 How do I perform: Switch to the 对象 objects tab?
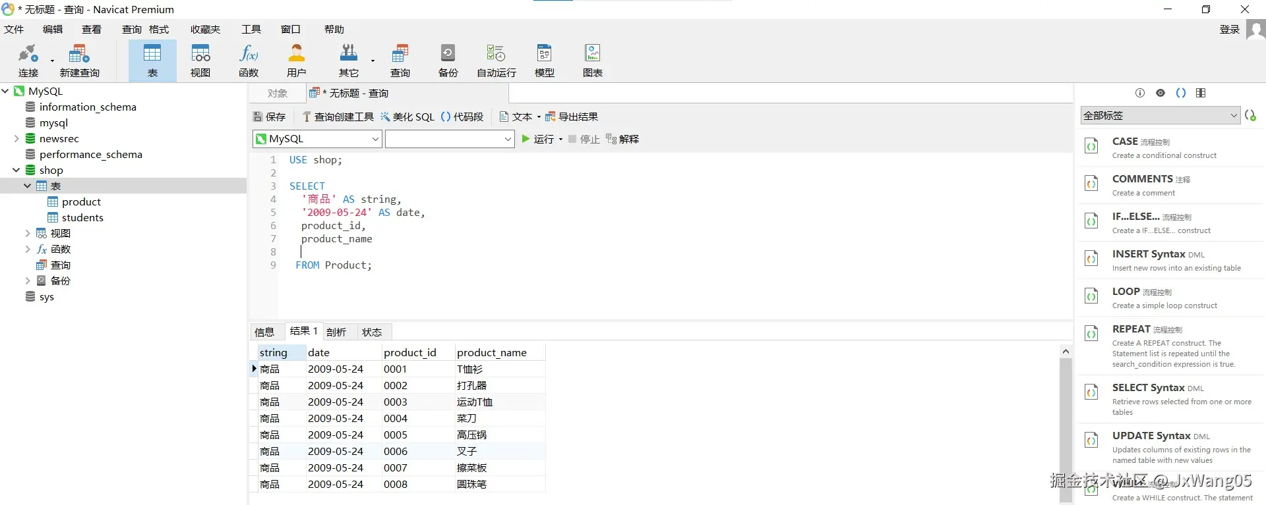point(278,93)
